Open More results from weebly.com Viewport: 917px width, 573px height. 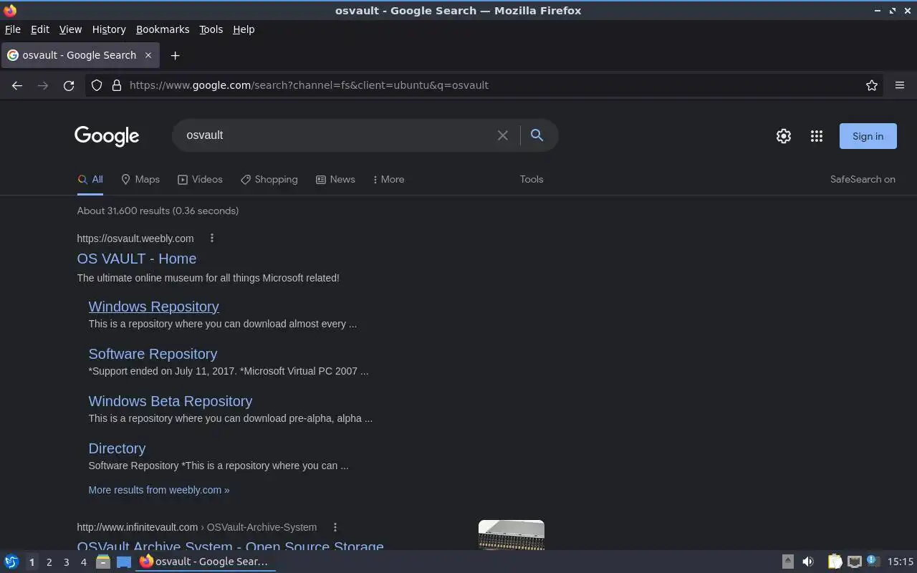(x=159, y=490)
